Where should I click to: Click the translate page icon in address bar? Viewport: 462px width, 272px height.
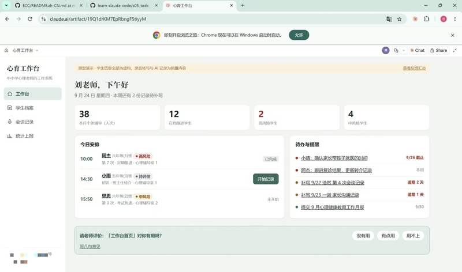pyautogui.click(x=389, y=19)
